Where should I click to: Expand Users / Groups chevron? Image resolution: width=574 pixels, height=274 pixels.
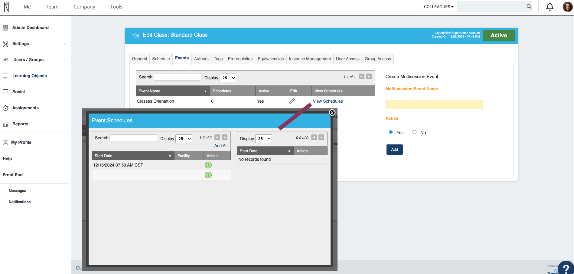click(64, 60)
